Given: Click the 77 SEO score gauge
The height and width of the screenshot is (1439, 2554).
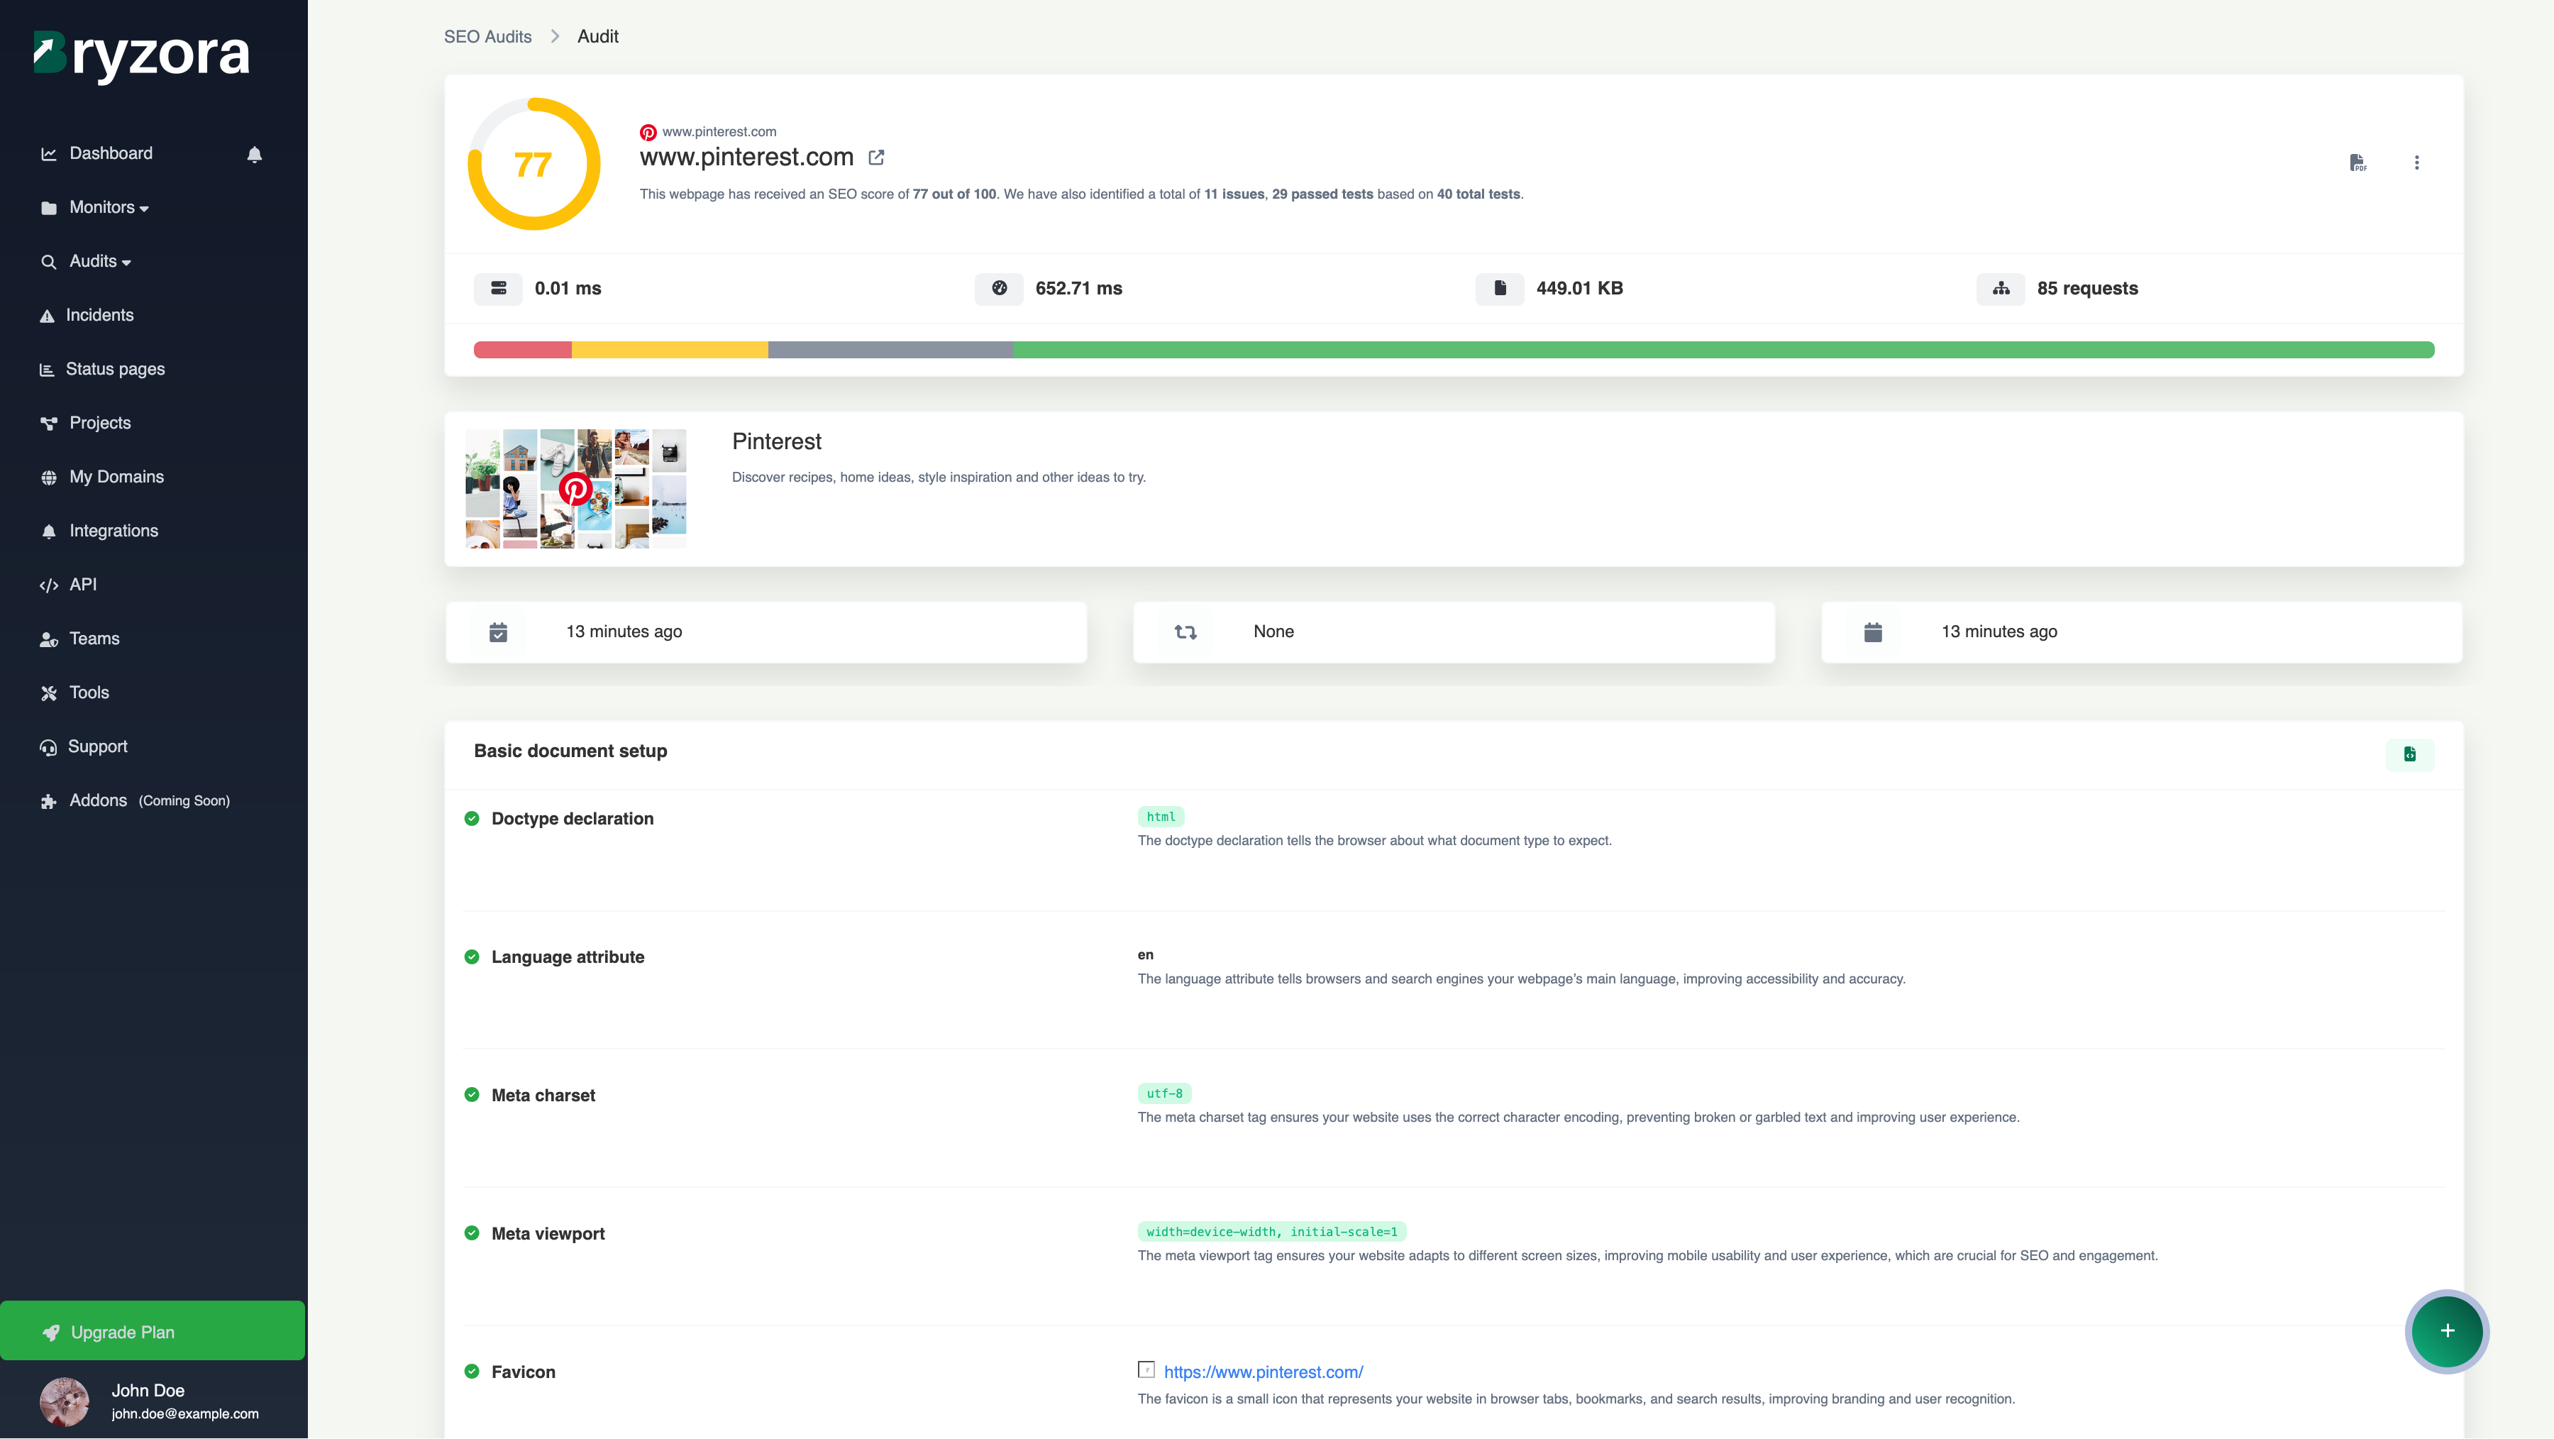Looking at the screenshot, I should point(534,164).
